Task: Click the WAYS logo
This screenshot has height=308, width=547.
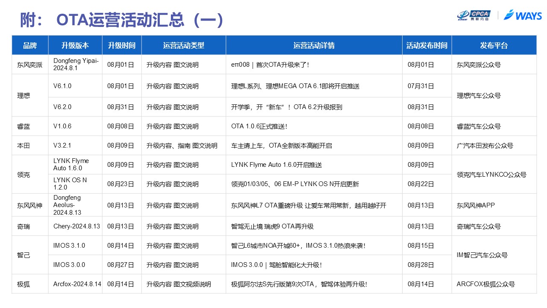Action: [523, 15]
